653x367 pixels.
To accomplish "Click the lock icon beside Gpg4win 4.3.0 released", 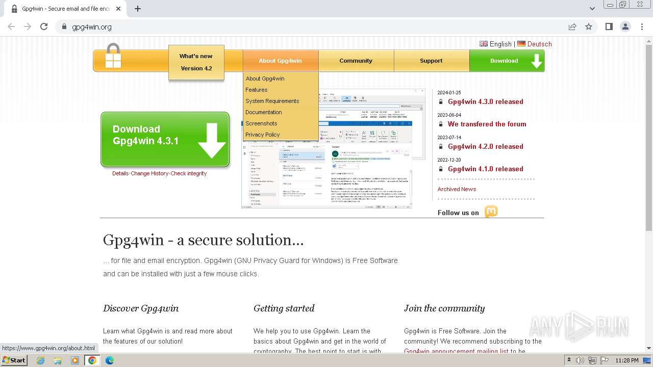I will click(441, 101).
